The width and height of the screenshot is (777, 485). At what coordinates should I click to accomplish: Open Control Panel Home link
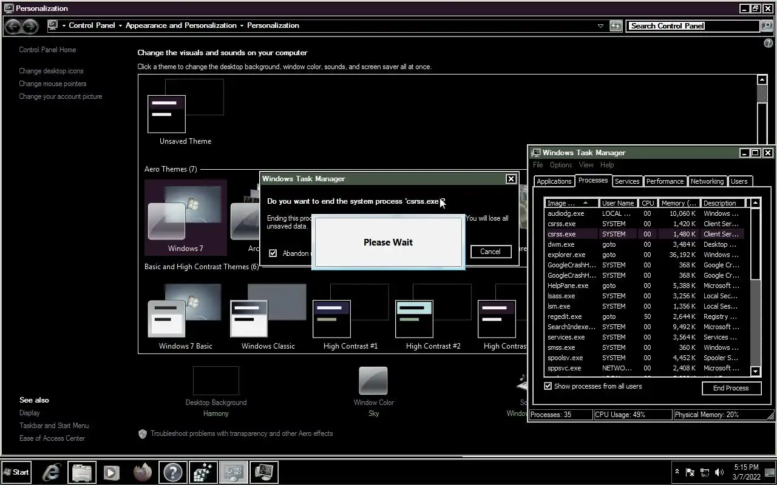(x=47, y=50)
